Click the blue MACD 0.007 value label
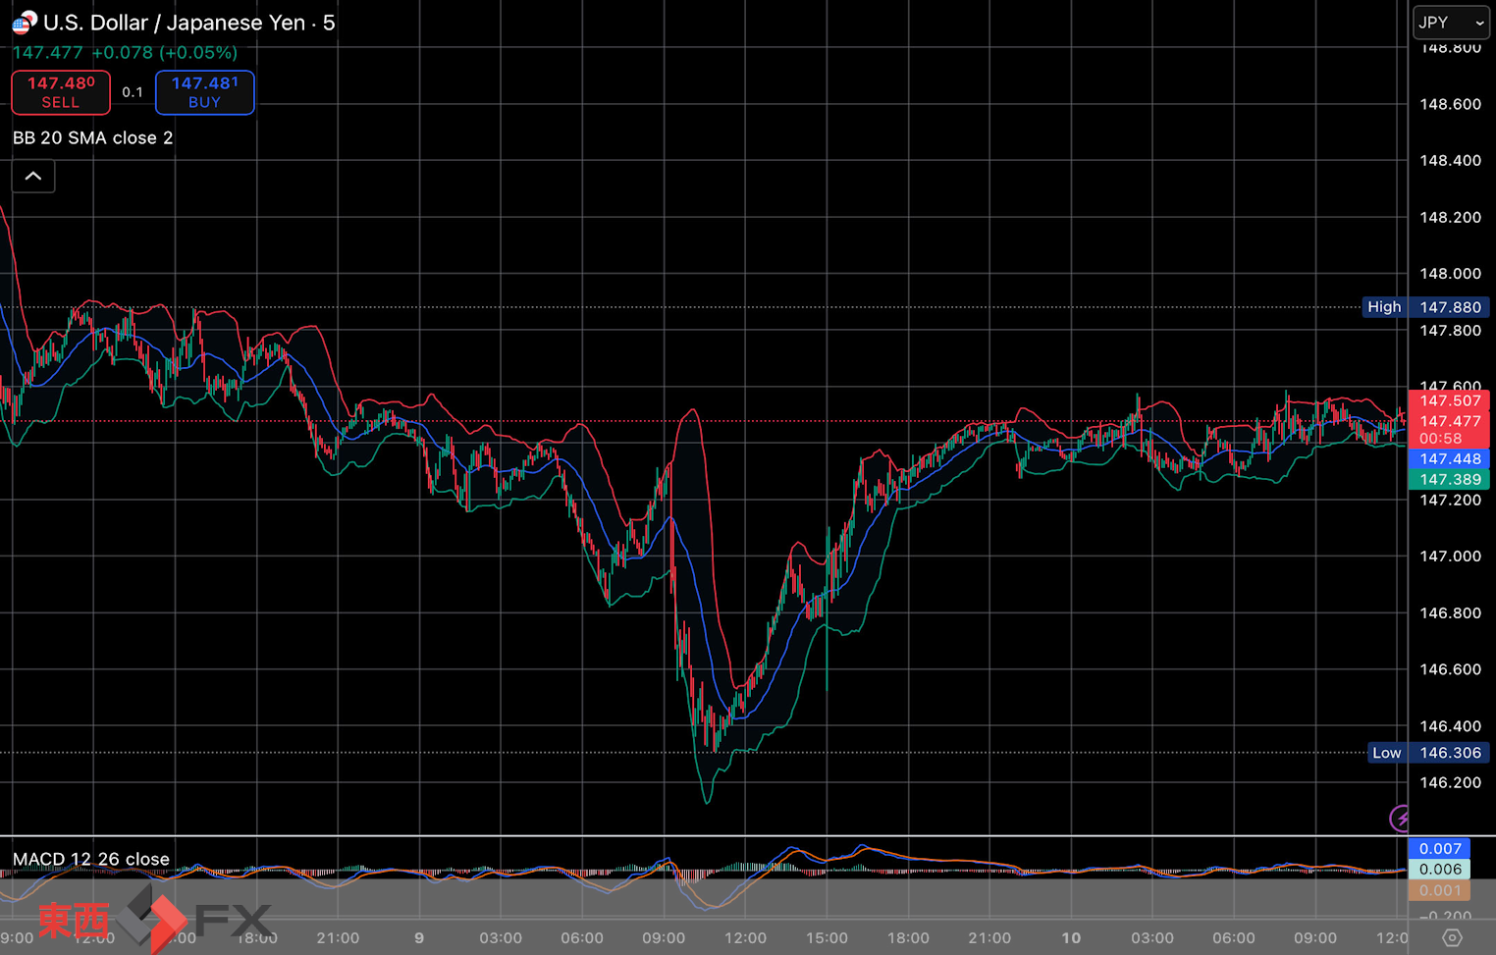Screen dimensions: 1496x955 [x=1439, y=849]
